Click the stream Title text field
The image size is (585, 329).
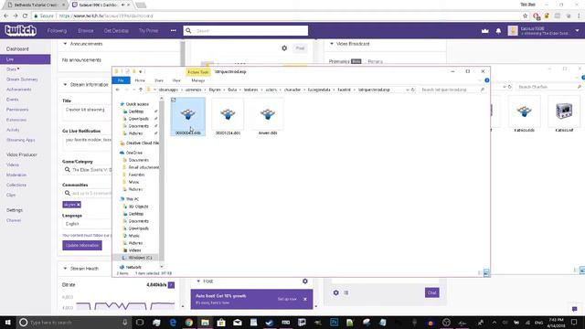click(x=87, y=111)
